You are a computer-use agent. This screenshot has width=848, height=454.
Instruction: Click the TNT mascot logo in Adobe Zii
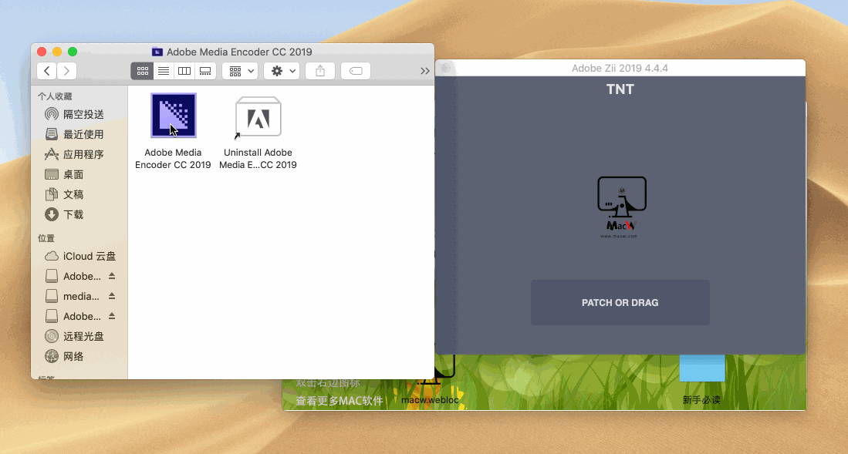[621, 205]
